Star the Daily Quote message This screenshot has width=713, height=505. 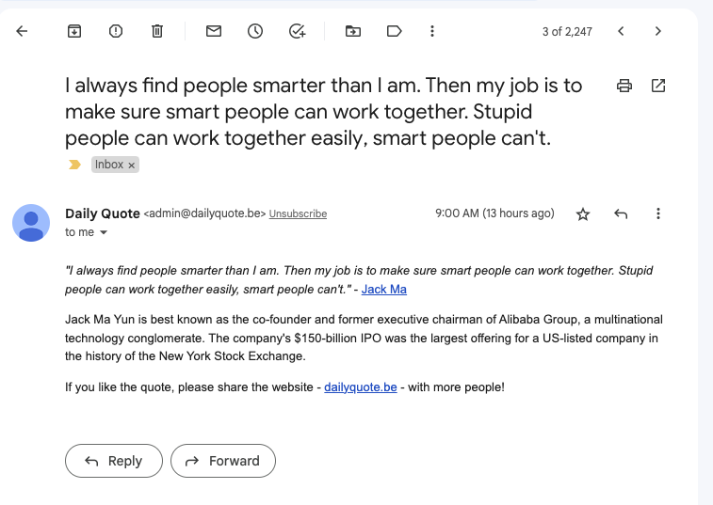pos(583,213)
